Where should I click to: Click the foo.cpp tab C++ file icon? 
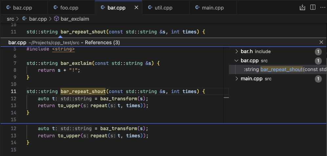pos(56,8)
